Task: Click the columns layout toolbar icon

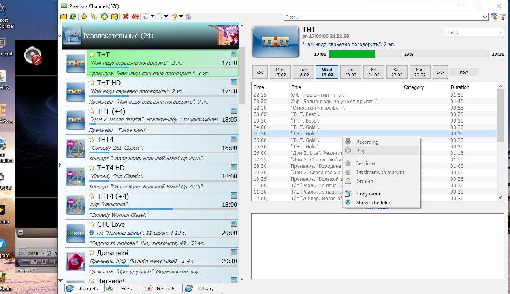Action: [160, 17]
